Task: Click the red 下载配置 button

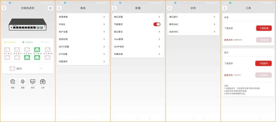Action: click(x=264, y=28)
